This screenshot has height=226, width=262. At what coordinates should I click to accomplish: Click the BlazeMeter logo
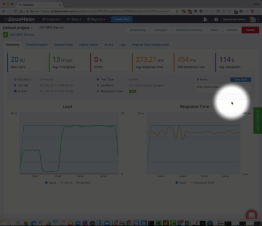point(19,19)
